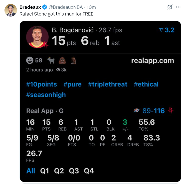Click the #10points hashtag

point(41,84)
